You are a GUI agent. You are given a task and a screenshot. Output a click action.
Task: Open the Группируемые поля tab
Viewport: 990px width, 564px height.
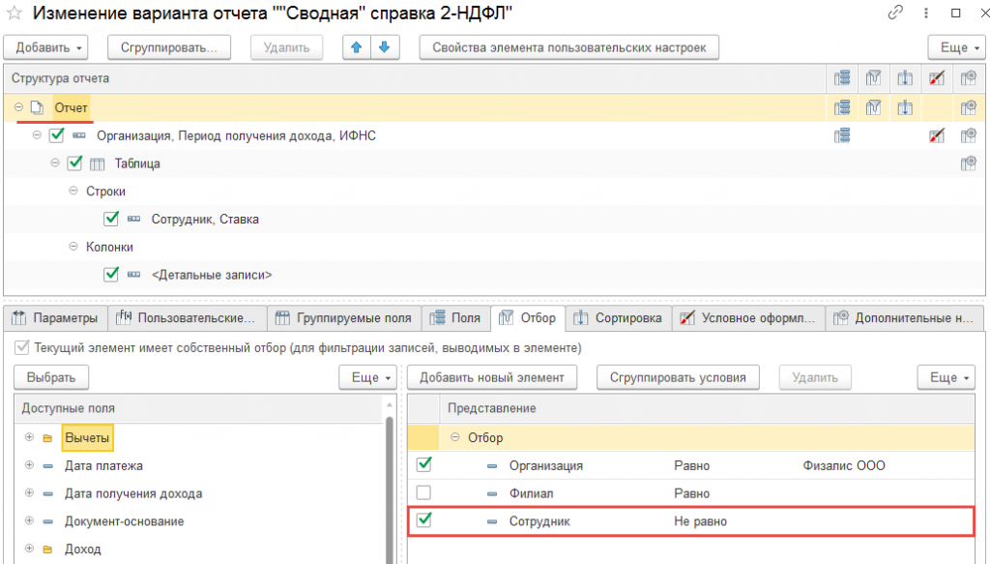point(343,318)
